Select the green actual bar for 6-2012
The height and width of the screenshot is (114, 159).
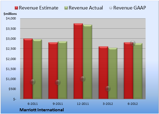(x=138, y=71)
